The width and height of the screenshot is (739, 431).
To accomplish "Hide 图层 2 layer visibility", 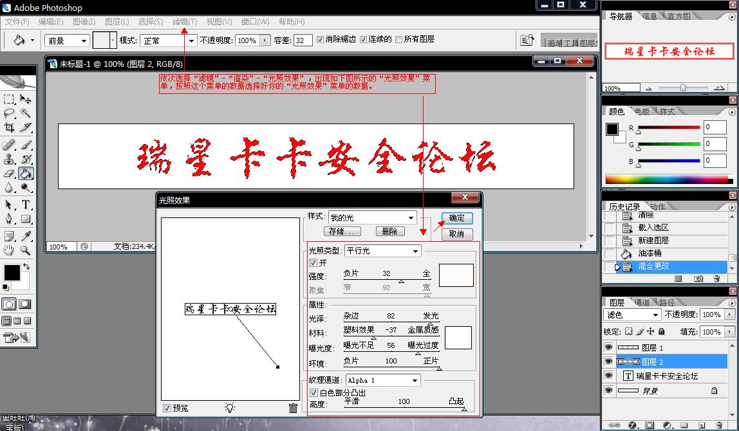I will (608, 362).
